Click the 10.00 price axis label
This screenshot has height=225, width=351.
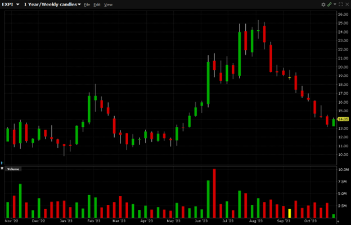[x=343, y=155]
